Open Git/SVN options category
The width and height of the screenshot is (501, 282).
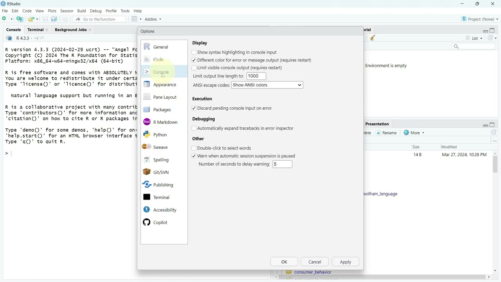[164, 172]
